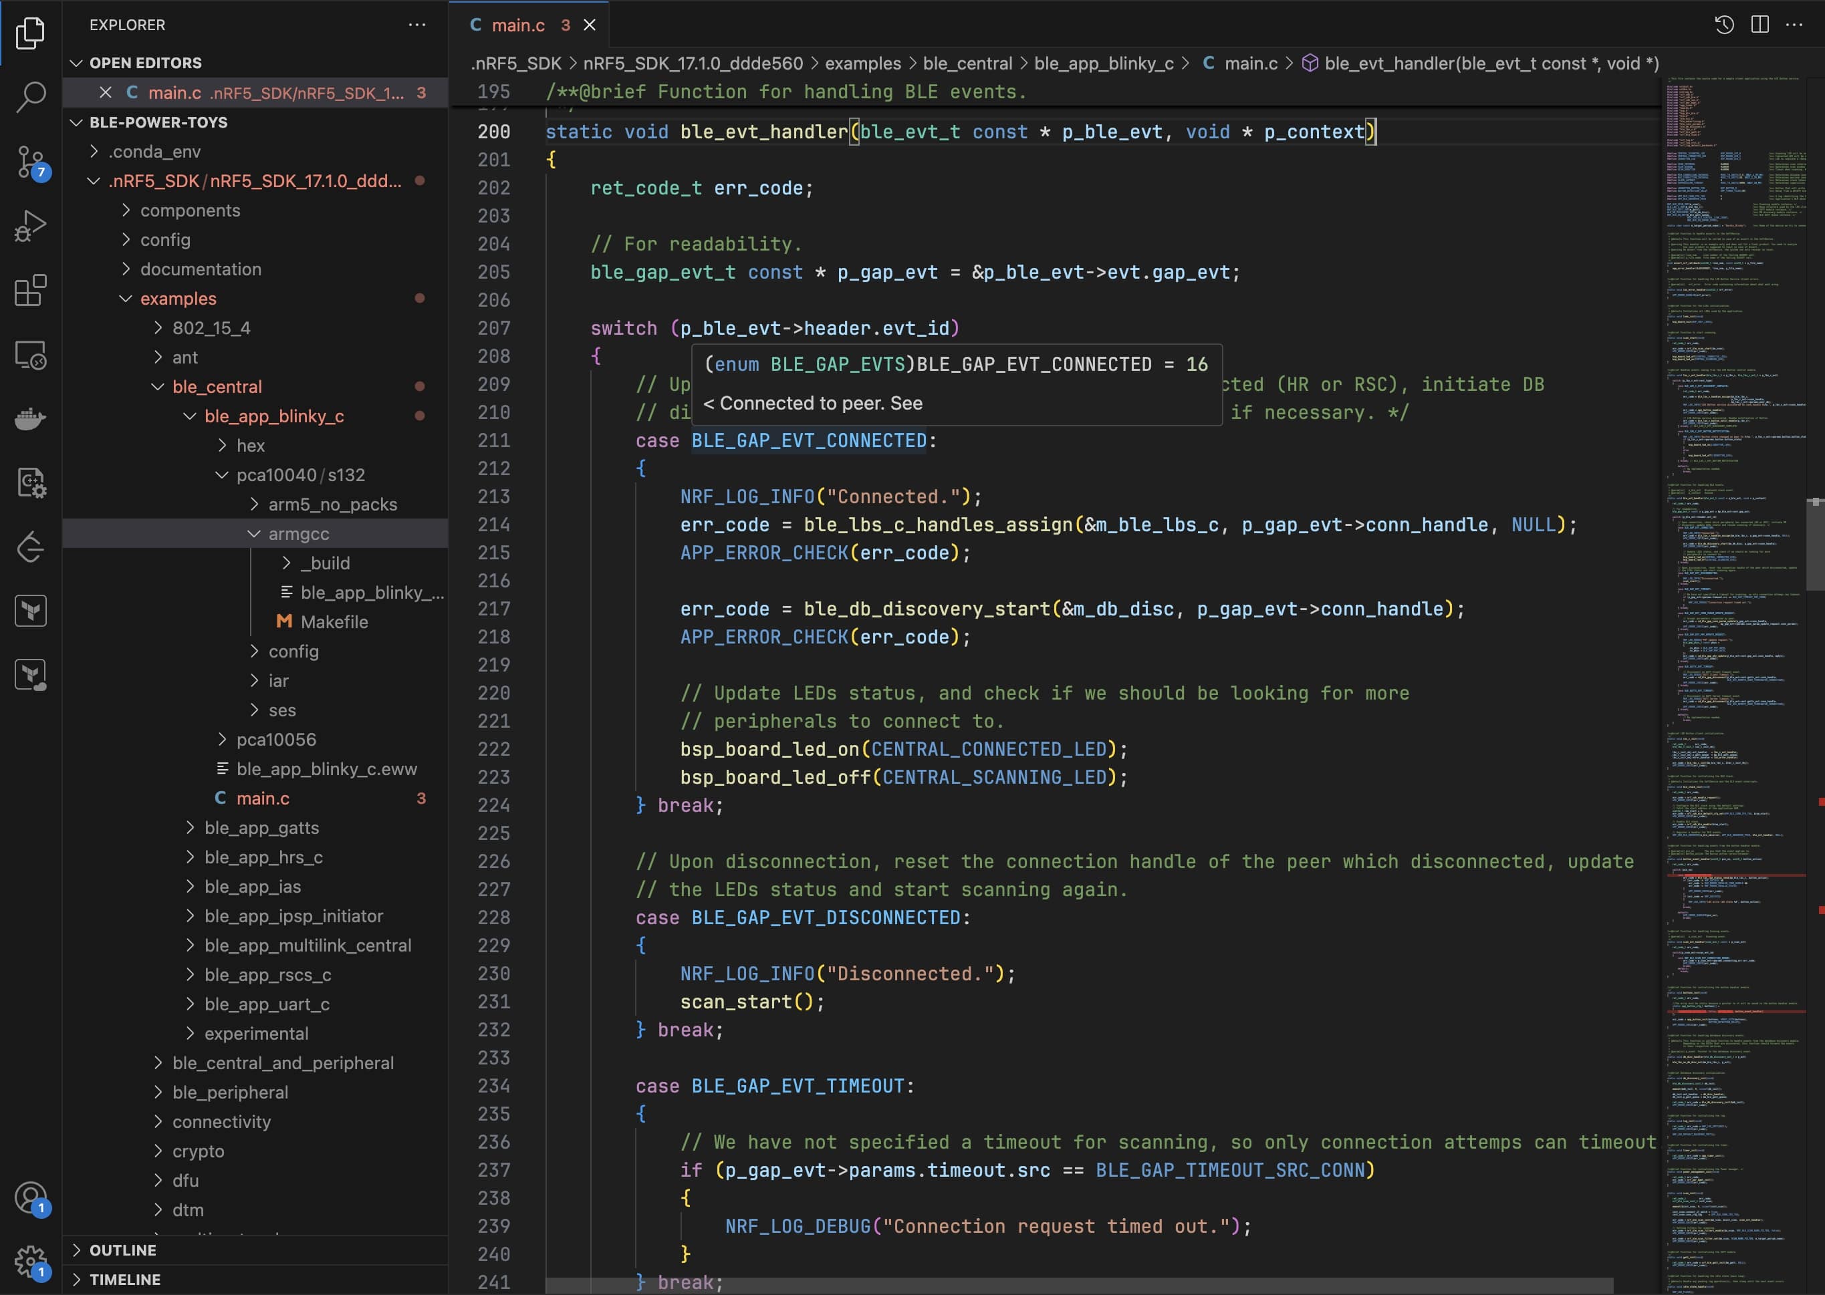
Task: Close the main.c tab
Action: pos(590,25)
